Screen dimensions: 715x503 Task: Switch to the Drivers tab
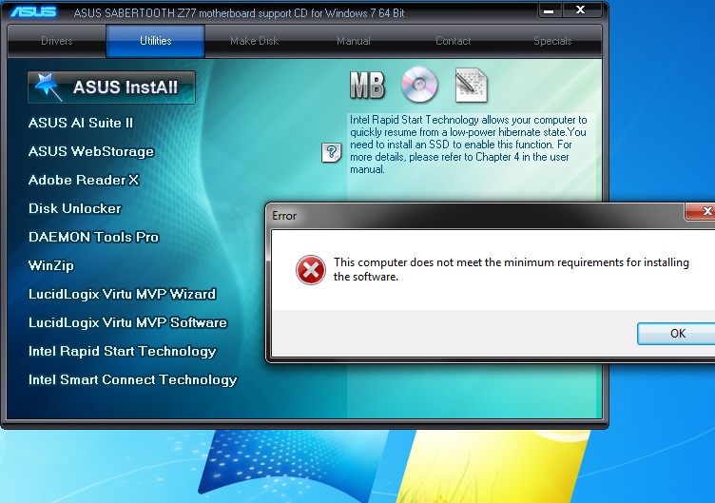click(57, 41)
